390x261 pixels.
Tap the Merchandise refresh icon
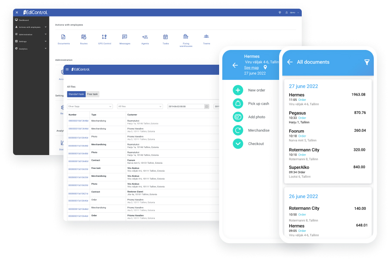[x=238, y=130]
